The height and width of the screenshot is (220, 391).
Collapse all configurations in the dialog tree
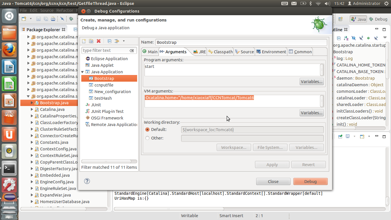[109, 41]
